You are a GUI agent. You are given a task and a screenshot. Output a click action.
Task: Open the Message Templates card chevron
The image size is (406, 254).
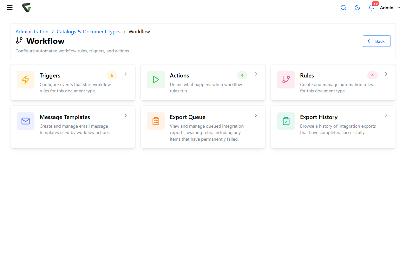126,116
